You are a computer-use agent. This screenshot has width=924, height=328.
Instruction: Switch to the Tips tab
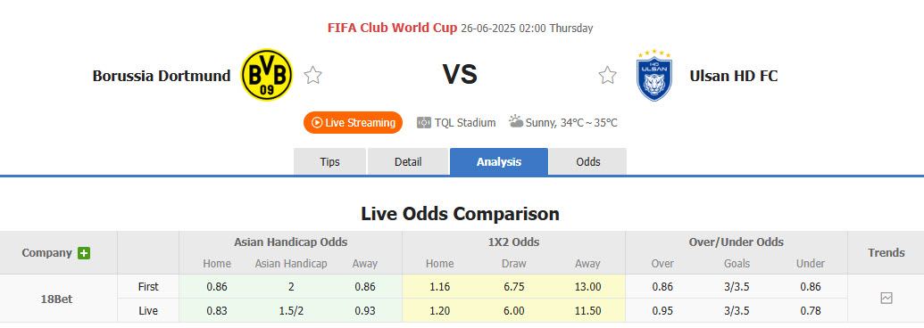coord(330,161)
